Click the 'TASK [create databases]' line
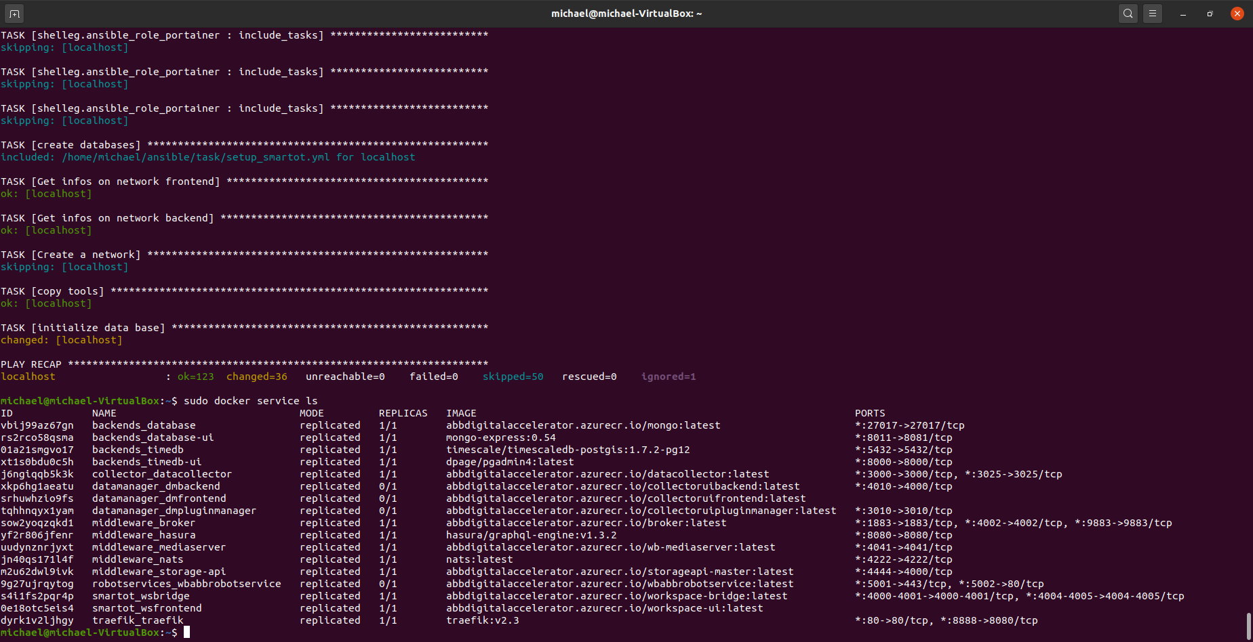Image resolution: width=1253 pixels, height=642 pixels. click(x=245, y=145)
